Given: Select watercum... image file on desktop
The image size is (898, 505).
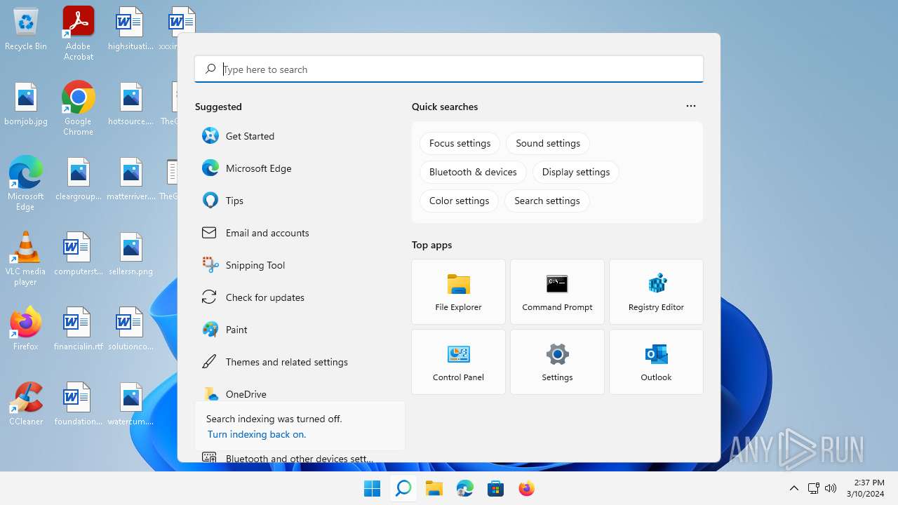Looking at the screenshot, I should tap(131, 403).
